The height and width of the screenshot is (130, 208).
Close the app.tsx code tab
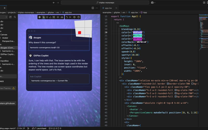tap(116, 8)
